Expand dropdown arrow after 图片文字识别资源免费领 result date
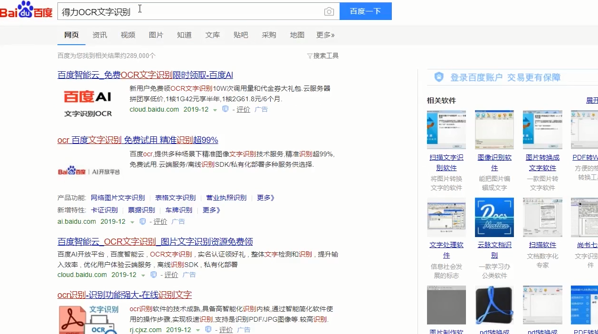Image resolution: width=598 pixels, height=334 pixels. pyautogui.click(x=143, y=276)
